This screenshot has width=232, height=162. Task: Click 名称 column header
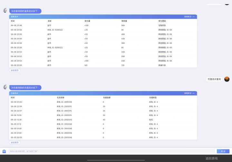click(50, 21)
